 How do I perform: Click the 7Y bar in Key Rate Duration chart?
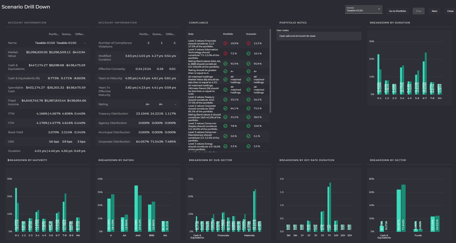click(329, 207)
